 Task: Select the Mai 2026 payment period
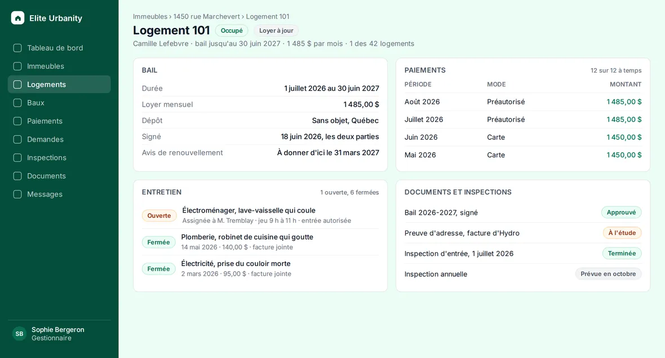coord(420,155)
